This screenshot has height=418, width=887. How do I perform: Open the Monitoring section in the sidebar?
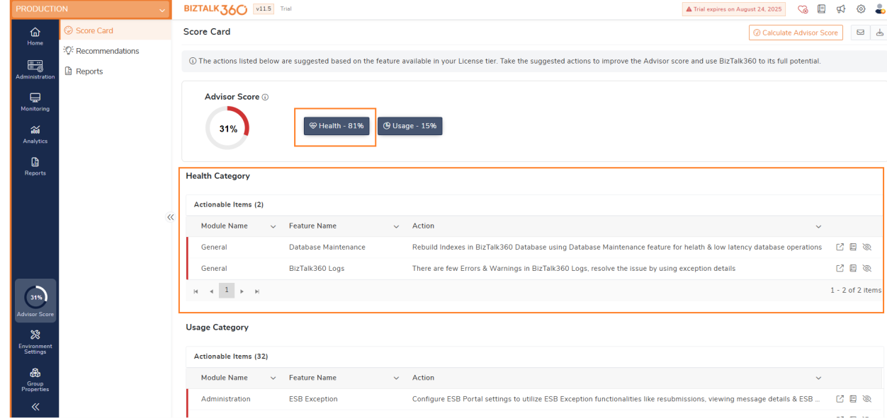35,102
